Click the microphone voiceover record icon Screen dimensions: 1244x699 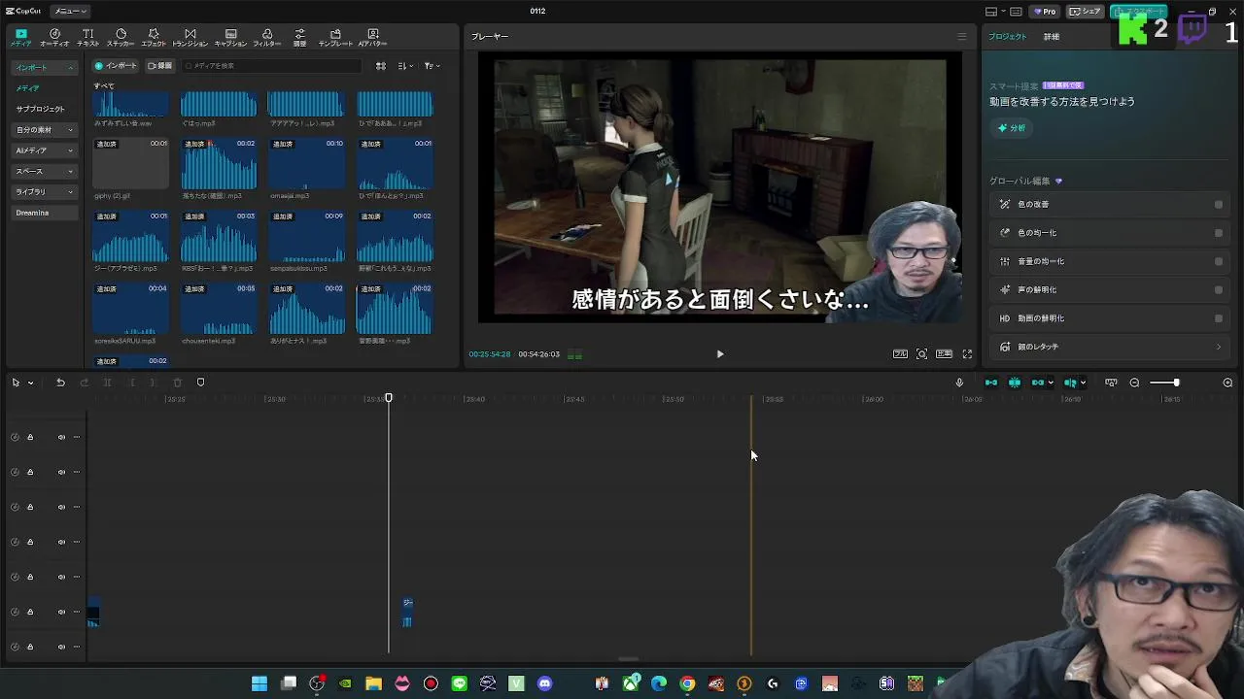point(959,383)
